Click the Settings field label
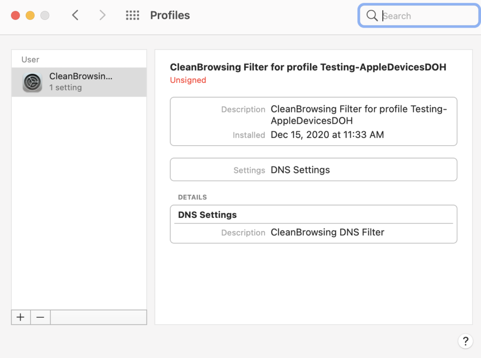Viewport: 481px width, 358px height. pos(249,170)
